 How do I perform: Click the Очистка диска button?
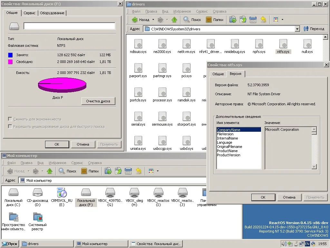point(98,101)
